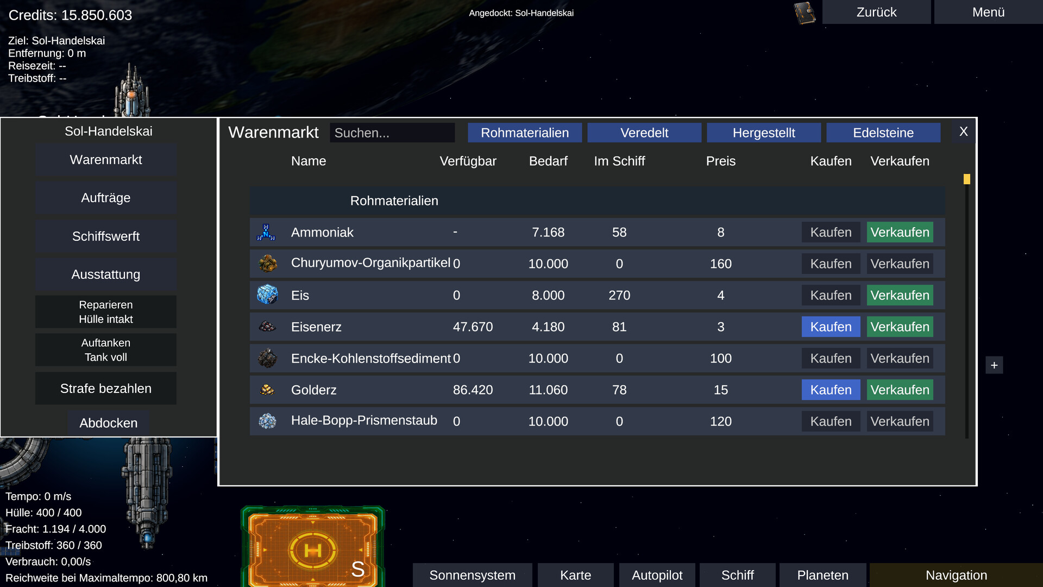Image resolution: width=1043 pixels, height=587 pixels.
Task: Sell Eis with Verkaufen
Action: tap(900, 295)
